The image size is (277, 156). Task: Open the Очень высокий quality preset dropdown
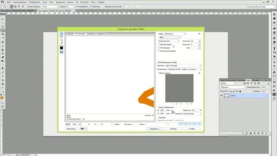pyautogui.click(x=169, y=41)
